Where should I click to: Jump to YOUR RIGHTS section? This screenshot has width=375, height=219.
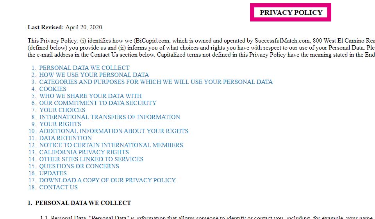(x=60, y=124)
